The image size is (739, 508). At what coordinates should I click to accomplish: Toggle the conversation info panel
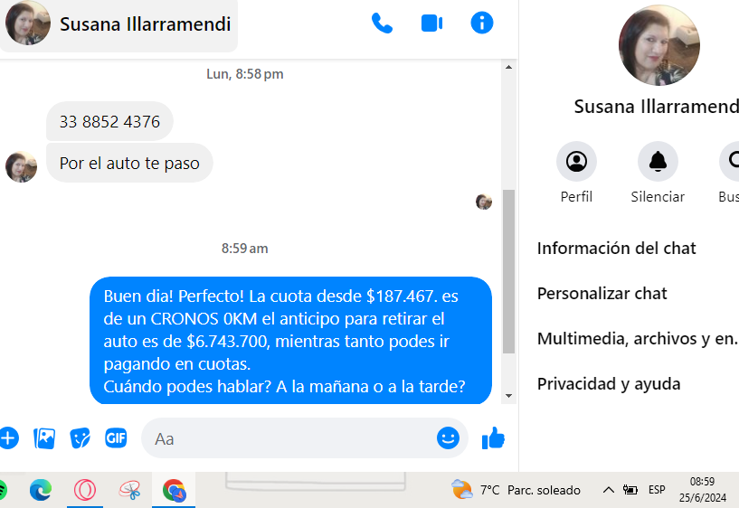click(x=482, y=23)
